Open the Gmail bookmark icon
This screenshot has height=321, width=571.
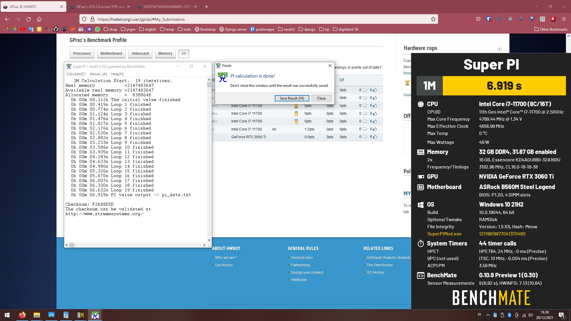coord(6,29)
